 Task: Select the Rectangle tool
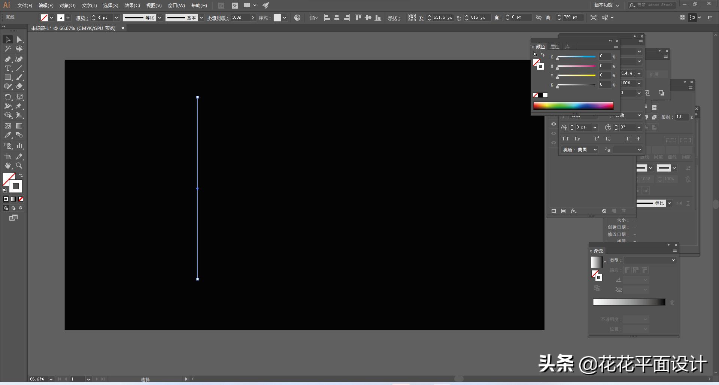tap(7, 77)
